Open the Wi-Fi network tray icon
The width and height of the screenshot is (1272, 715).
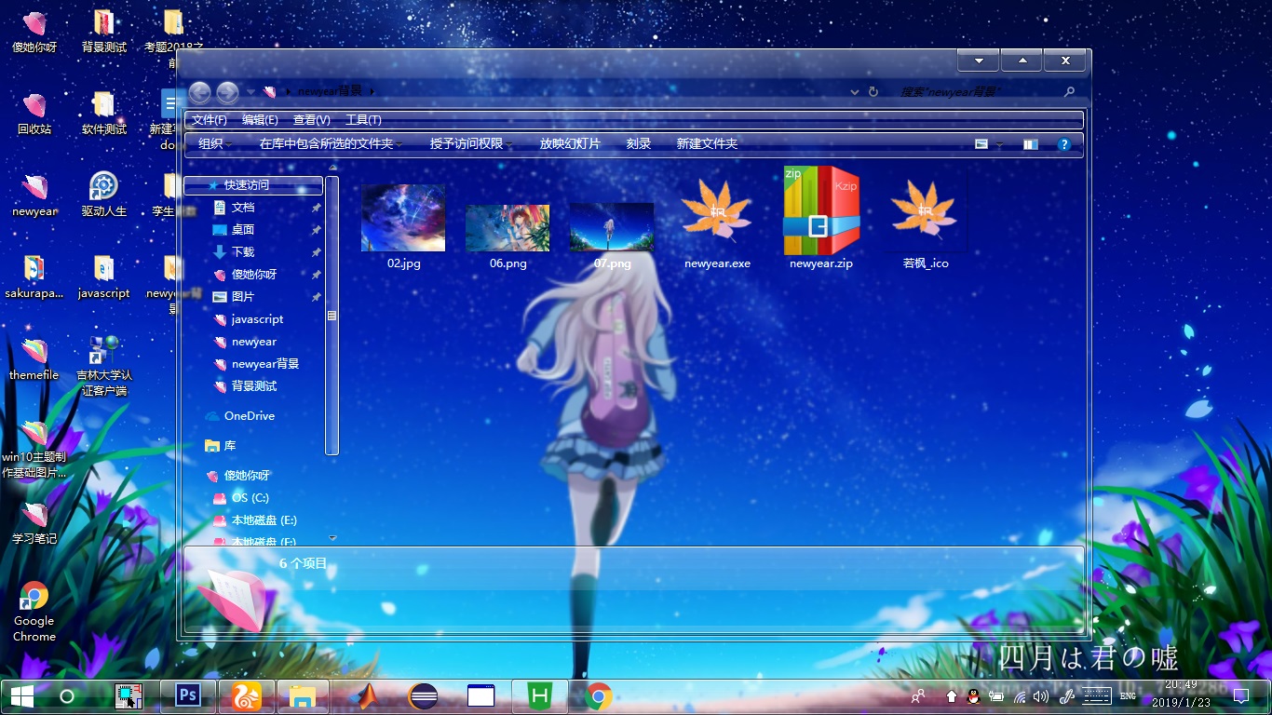(x=1020, y=695)
